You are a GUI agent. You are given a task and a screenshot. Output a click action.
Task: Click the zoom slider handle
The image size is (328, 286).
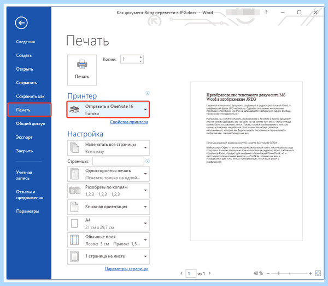click(279, 273)
